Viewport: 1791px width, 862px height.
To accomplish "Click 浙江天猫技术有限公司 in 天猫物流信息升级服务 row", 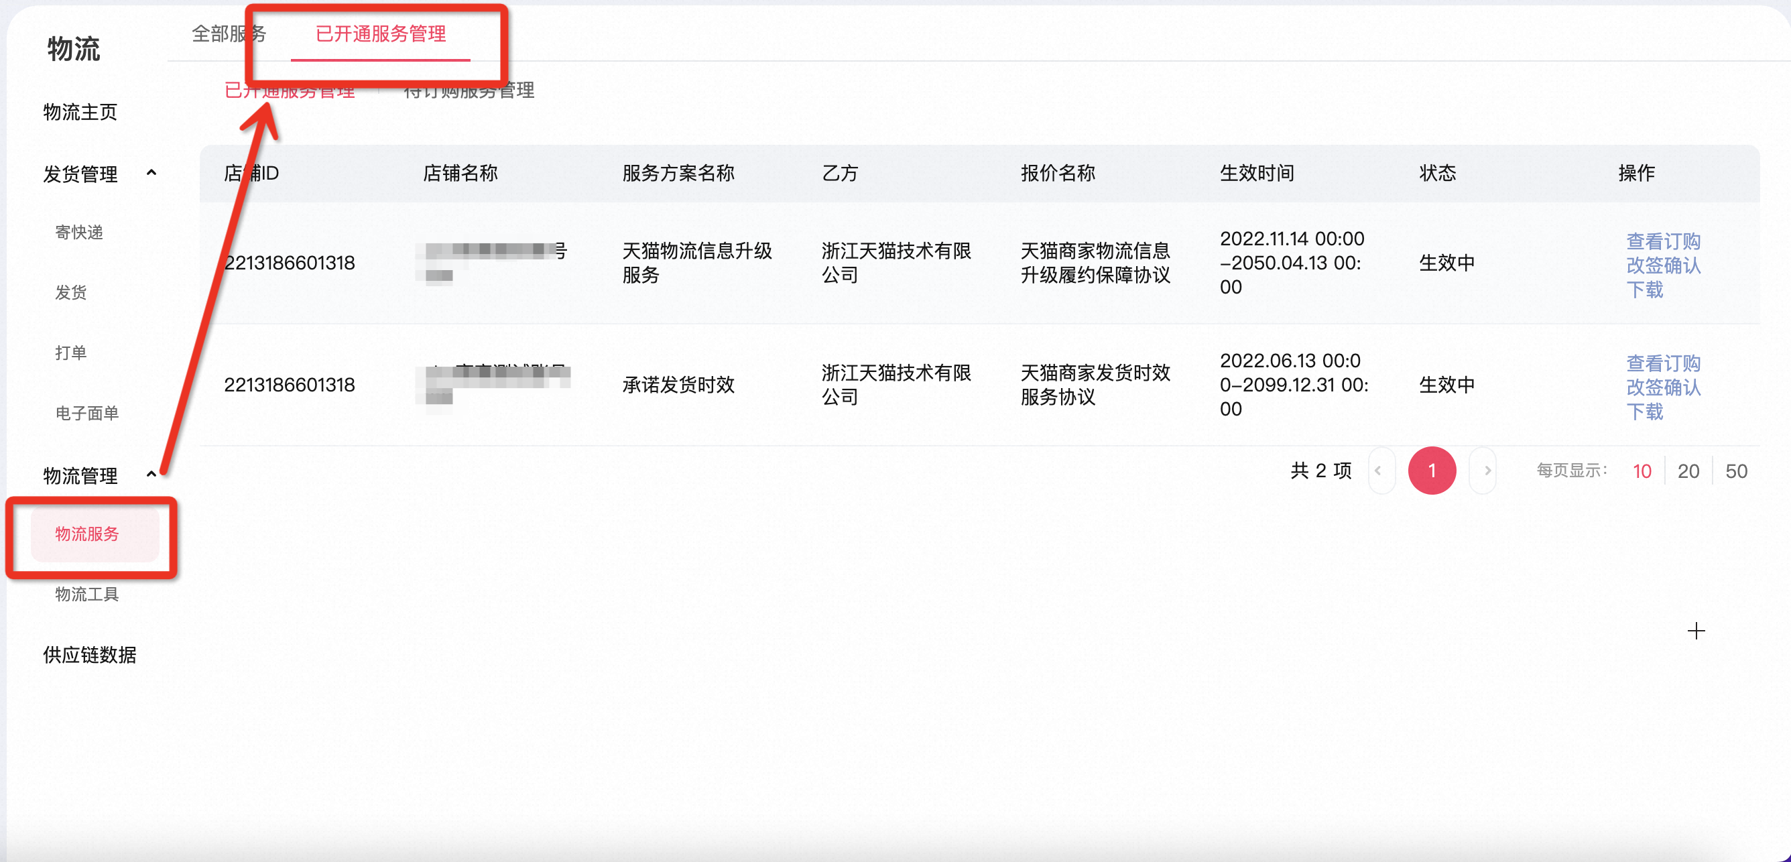I will (896, 263).
